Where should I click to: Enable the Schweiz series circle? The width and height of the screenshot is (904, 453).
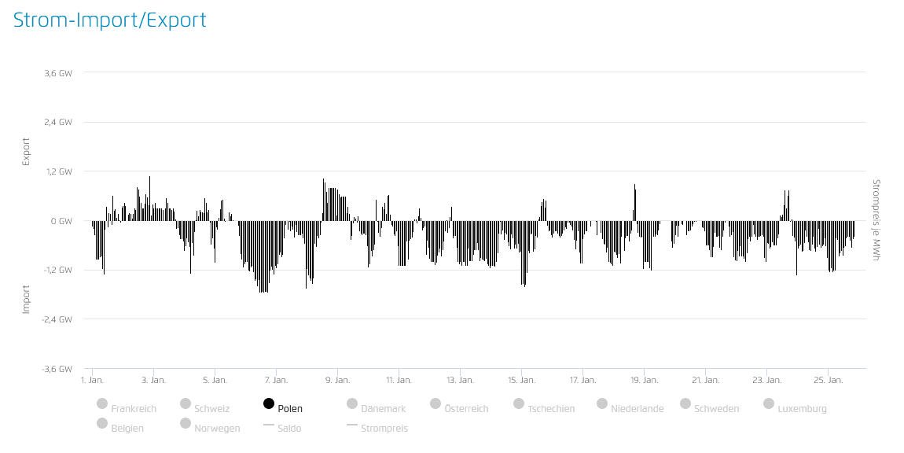click(186, 403)
